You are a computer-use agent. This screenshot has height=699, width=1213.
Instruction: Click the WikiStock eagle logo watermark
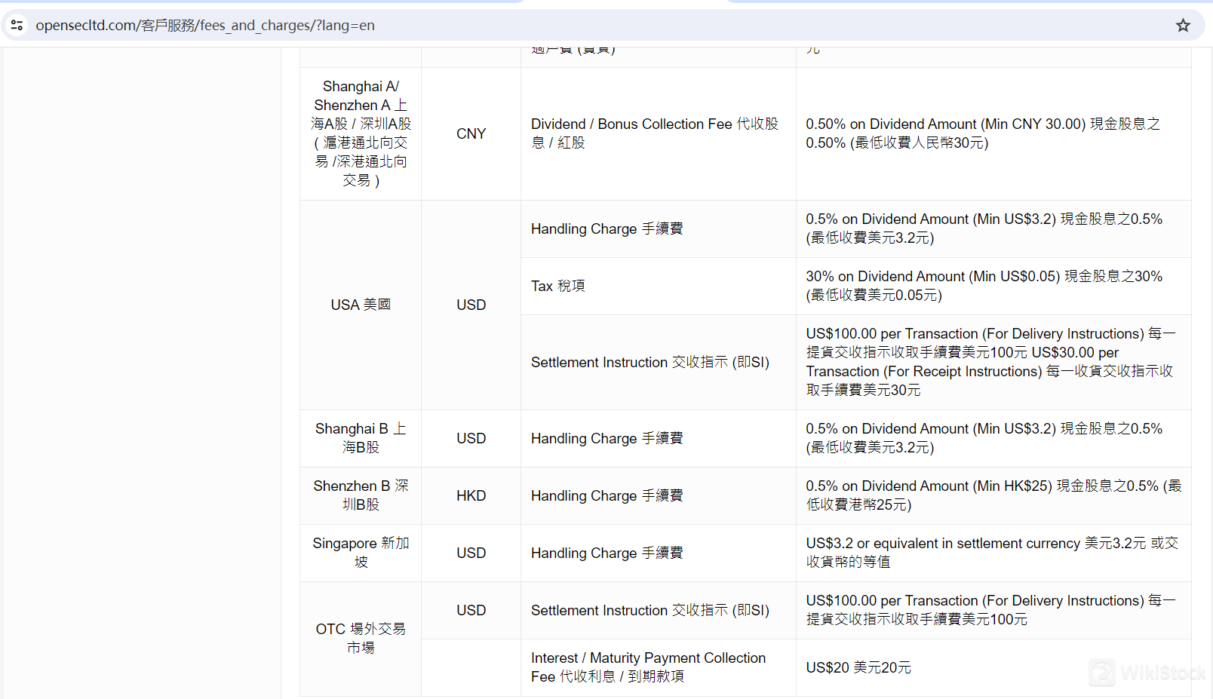click(x=1103, y=672)
